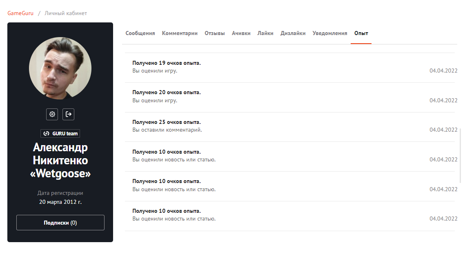Select 'Получено 25 очков опыта.' entry

click(167, 122)
